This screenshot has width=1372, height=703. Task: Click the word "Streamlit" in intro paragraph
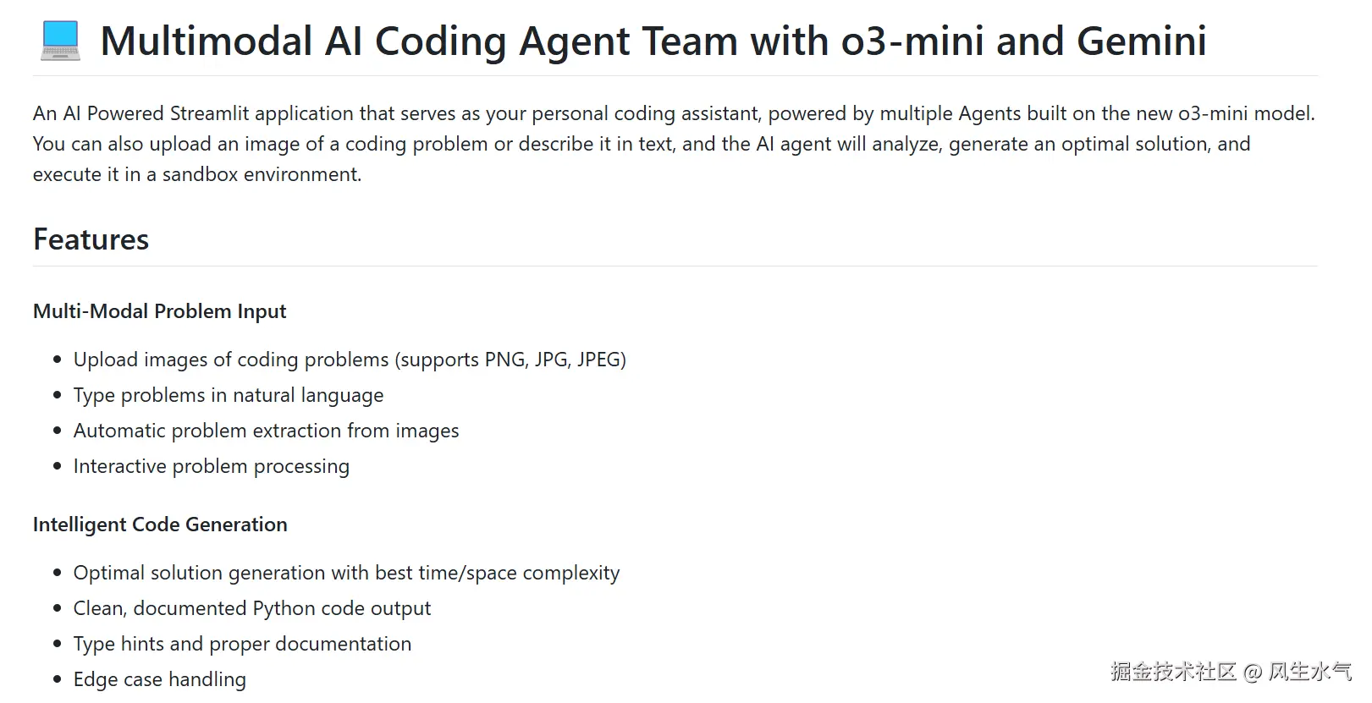click(x=210, y=113)
